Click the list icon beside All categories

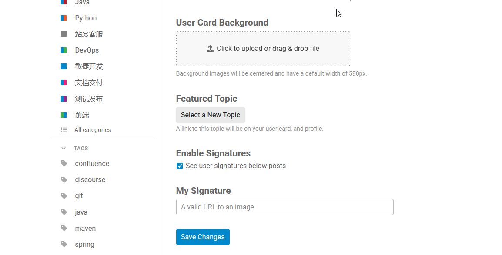point(64,130)
